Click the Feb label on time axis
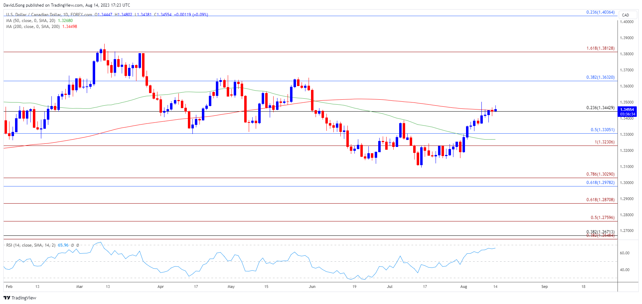 point(9,287)
